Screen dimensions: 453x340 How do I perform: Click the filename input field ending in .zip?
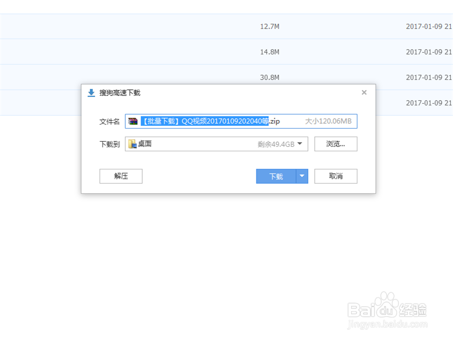(241, 121)
